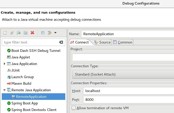Switch to the Source tab
Image resolution: width=174 pixels, height=113 pixels.
pos(102,42)
